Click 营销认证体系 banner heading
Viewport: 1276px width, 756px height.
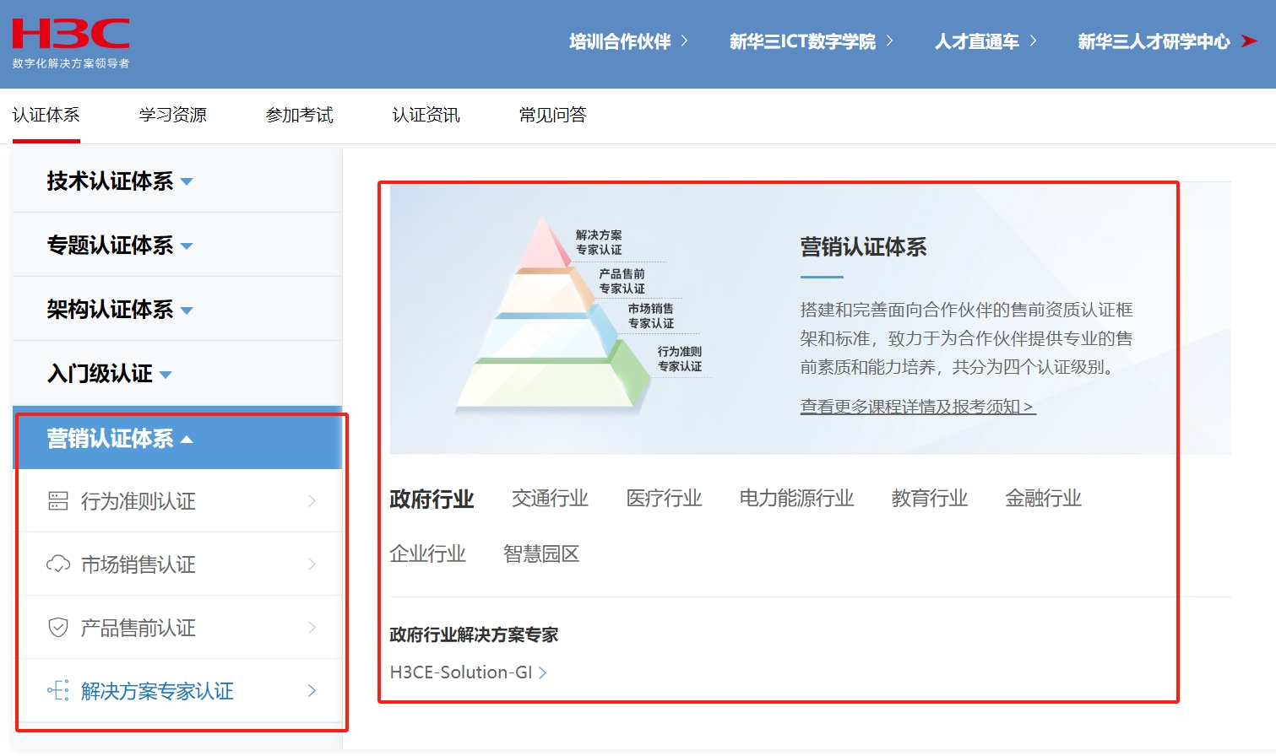863,247
